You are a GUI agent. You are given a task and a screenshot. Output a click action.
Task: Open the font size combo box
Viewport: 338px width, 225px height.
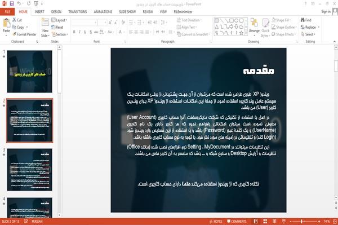tap(102, 23)
